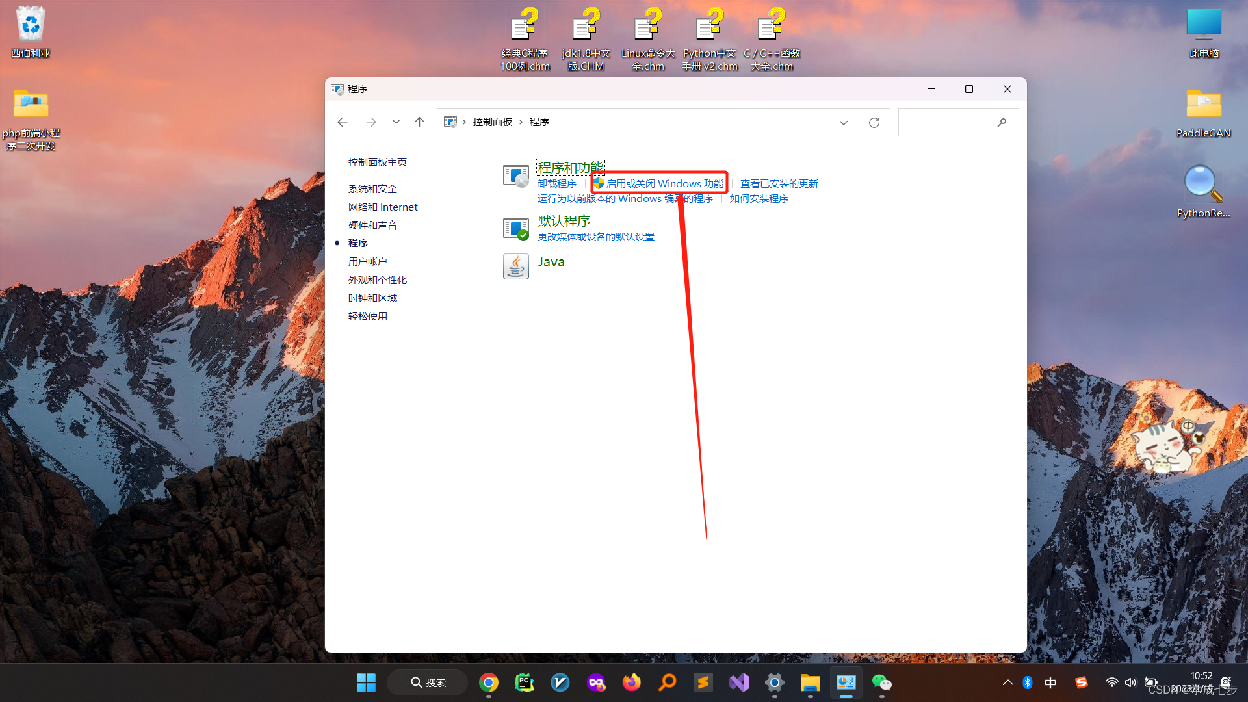1248x702 pixels.
Task: Select 网络和 Internet in the sidebar
Action: pos(383,207)
